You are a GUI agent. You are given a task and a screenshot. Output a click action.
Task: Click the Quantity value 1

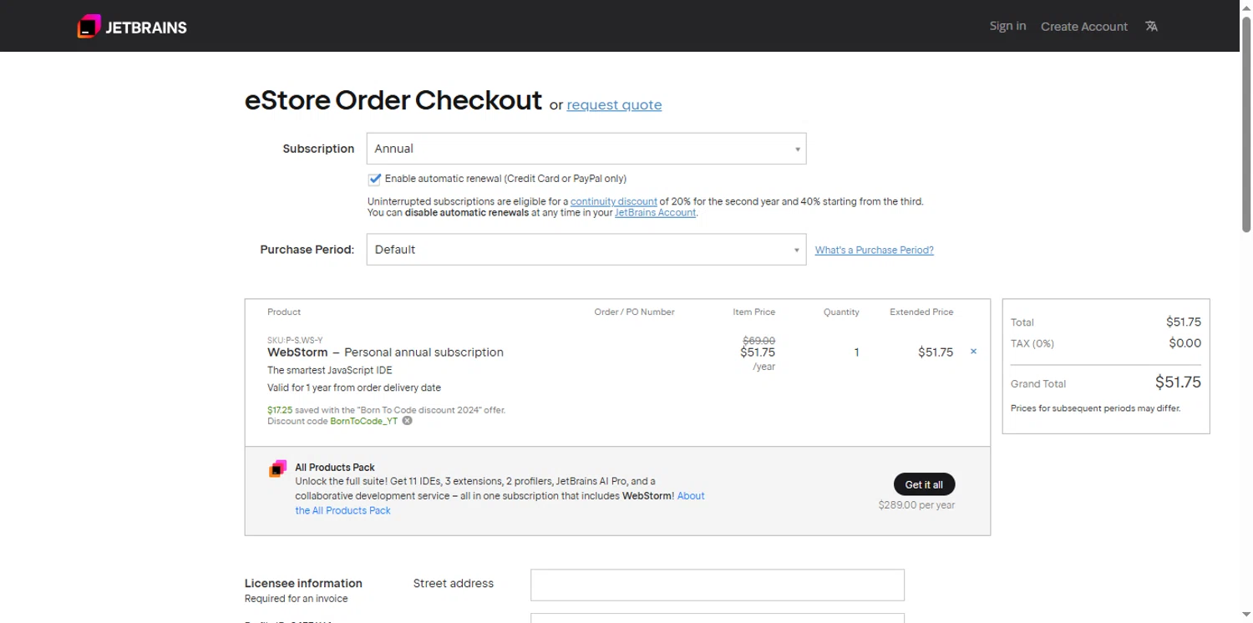coord(856,352)
